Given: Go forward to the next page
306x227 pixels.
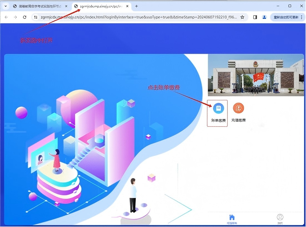Looking at the screenshot, I should point(15,17).
